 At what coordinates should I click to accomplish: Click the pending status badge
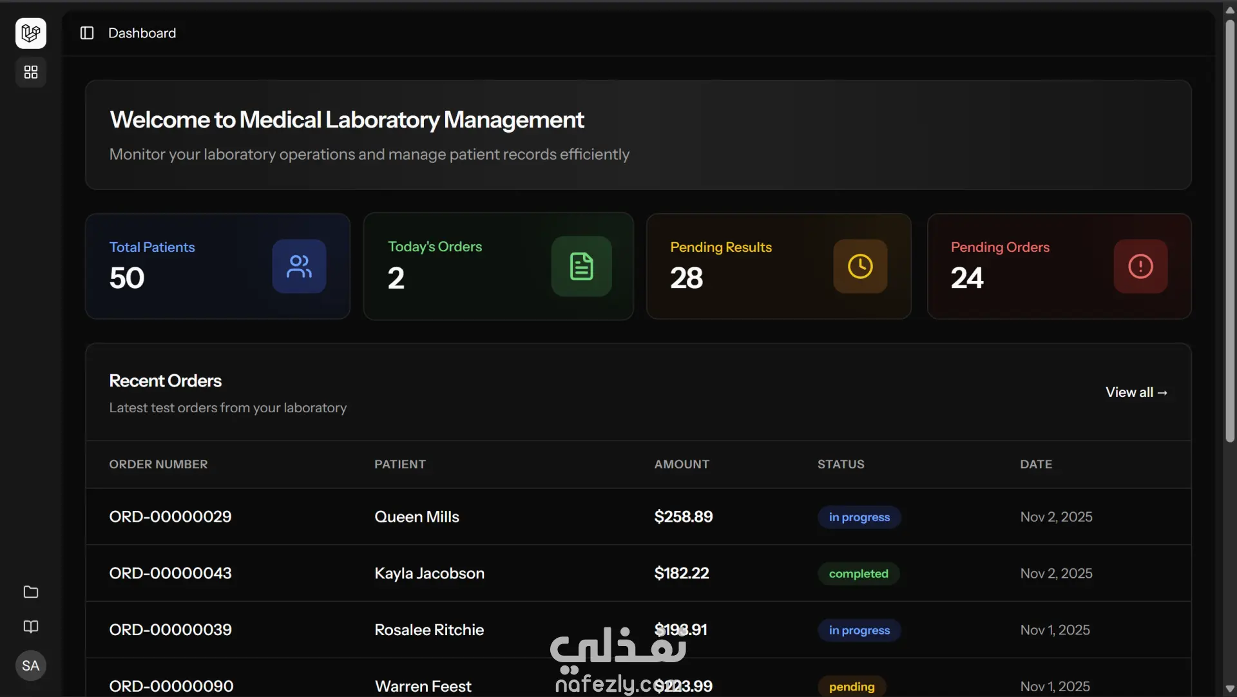click(x=851, y=687)
